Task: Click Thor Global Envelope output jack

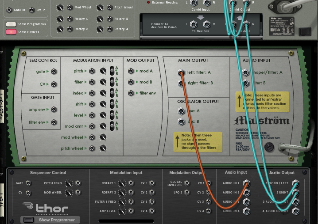Action: click(x=186, y=183)
